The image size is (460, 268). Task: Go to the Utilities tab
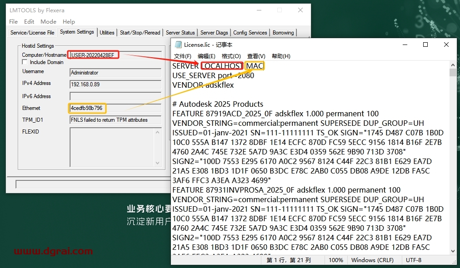pyautogui.click(x=107, y=33)
